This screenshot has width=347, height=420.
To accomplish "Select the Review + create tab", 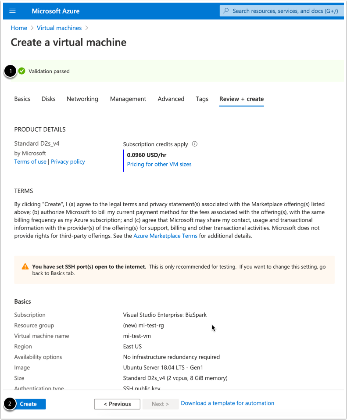I will point(242,99).
